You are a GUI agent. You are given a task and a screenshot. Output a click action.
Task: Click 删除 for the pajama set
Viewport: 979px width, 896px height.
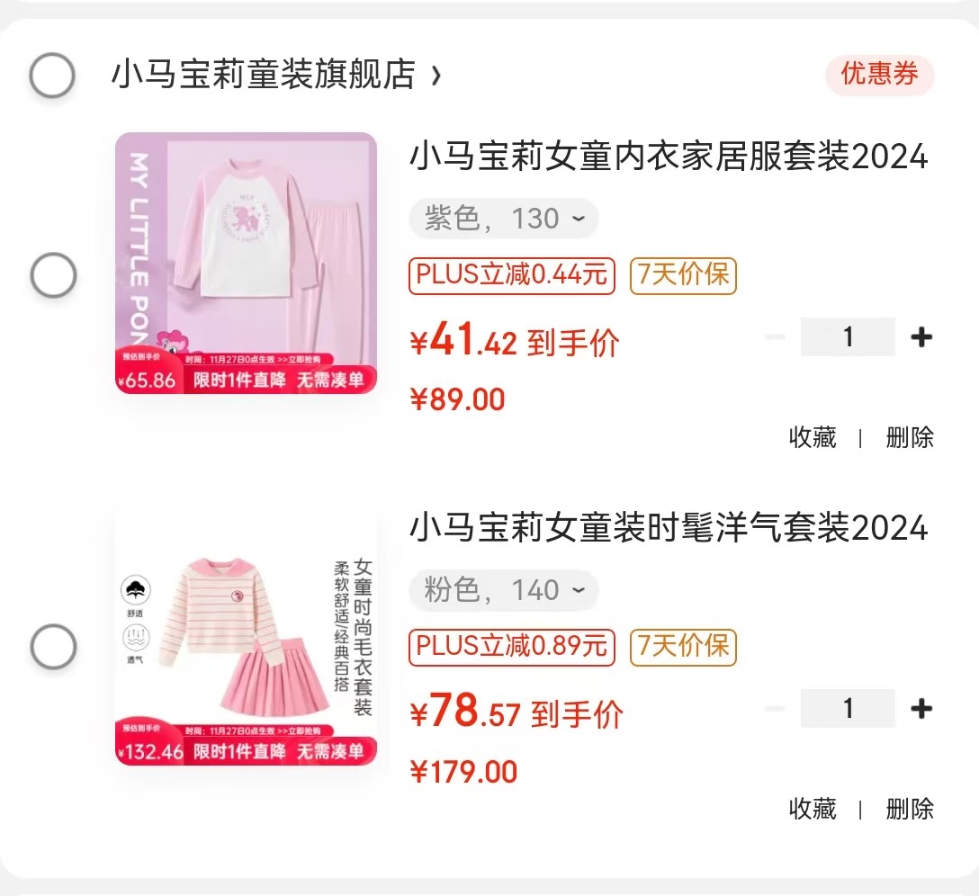(x=910, y=437)
